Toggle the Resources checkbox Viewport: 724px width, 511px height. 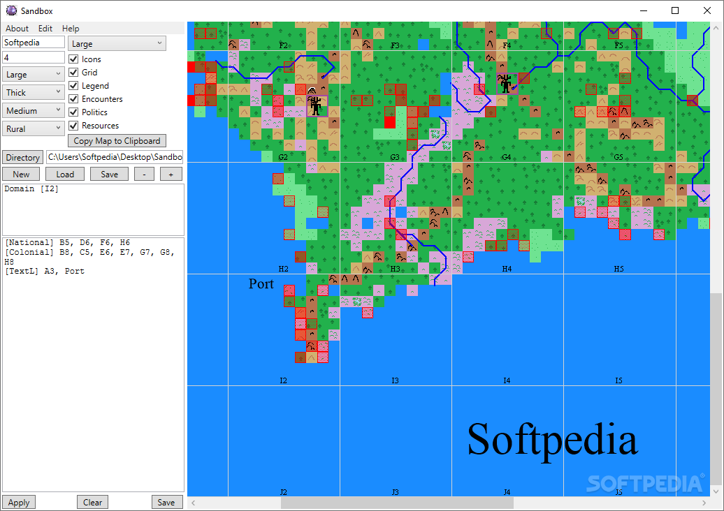coord(73,126)
